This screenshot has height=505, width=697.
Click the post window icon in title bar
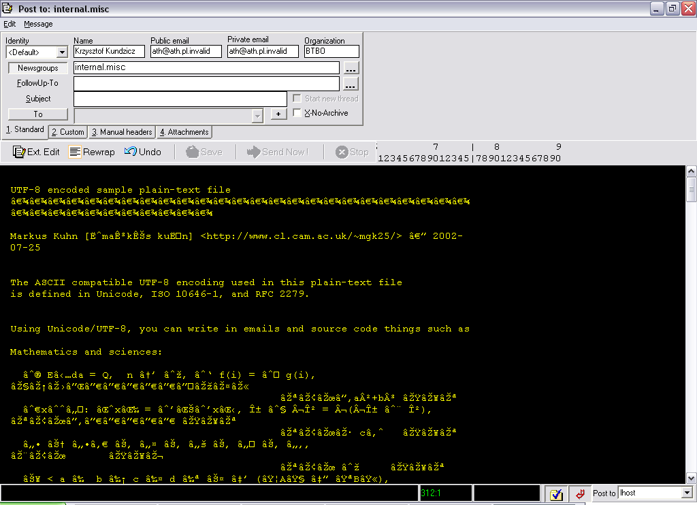point(7,8)
